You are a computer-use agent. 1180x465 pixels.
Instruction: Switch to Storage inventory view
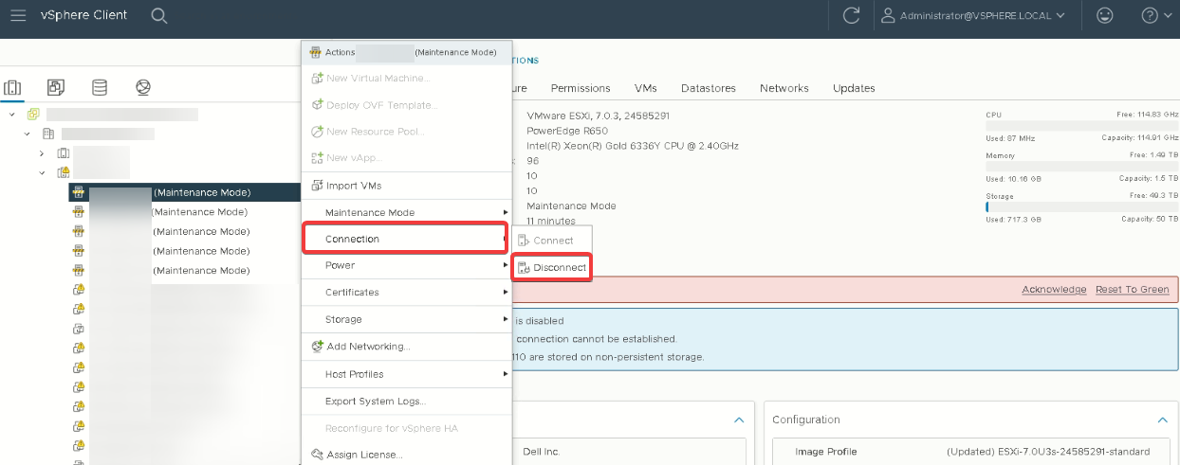100,87
